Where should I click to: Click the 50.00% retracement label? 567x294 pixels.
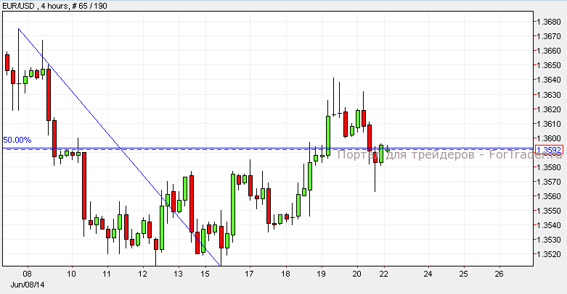(x=17, y=140)
